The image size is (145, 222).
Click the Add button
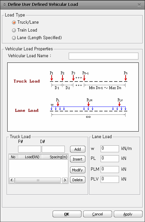[x=78, y=149]
